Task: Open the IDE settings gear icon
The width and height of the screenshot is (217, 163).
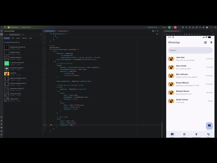Action: 203,27
